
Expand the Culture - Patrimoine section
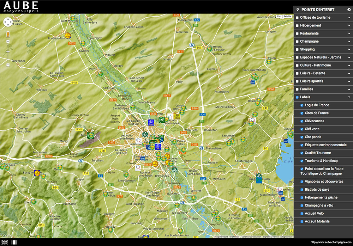(x=349, y=65)
